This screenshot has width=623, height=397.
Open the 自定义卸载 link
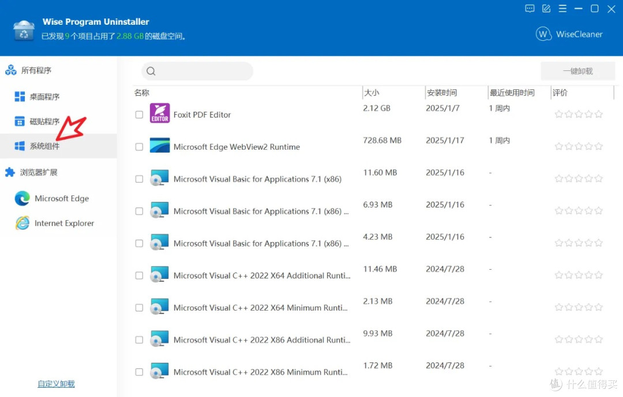(56, 384)
